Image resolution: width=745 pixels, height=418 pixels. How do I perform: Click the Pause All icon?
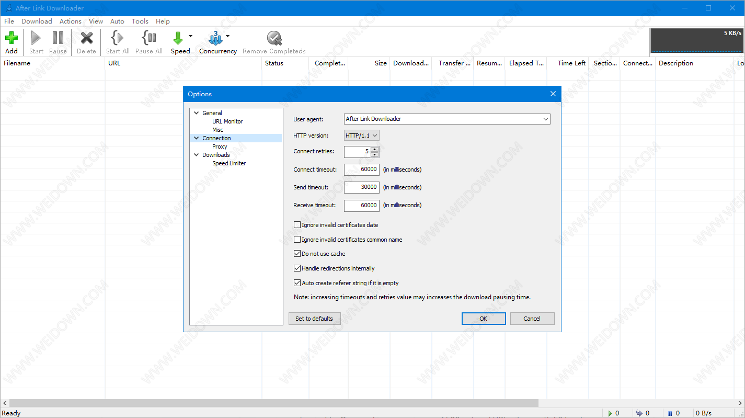click(149, 38)
